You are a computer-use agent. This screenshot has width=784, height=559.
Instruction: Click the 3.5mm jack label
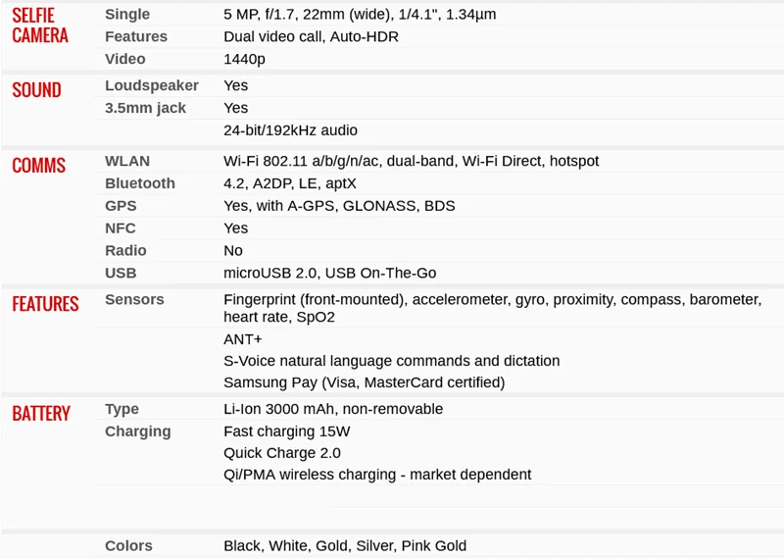(145, 108)
